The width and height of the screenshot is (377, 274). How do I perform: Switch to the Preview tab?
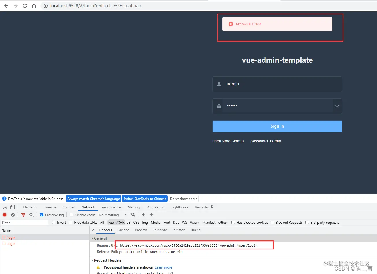click(x=141, y=230)
